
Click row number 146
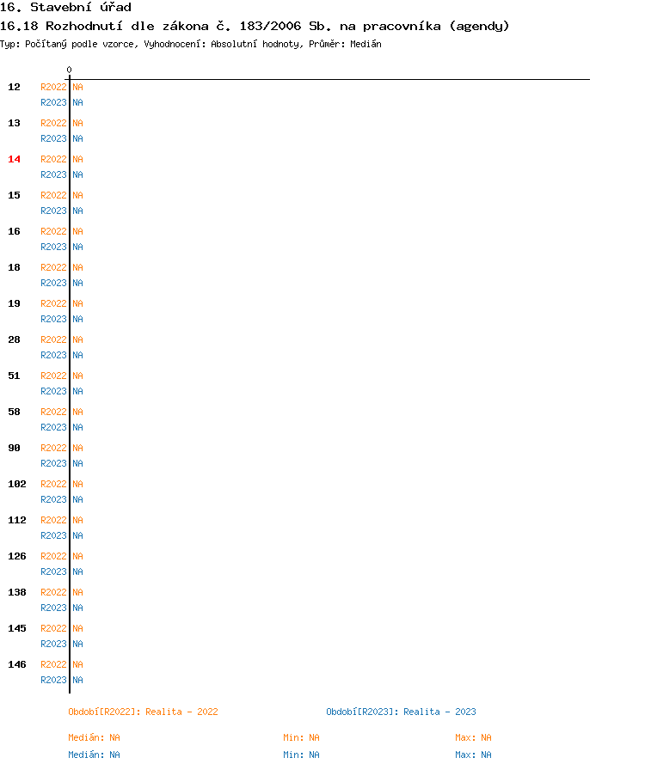click(x=17, y=664)
